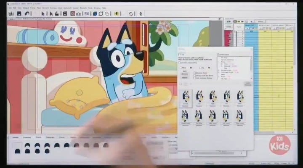Select the highlighted first Bluey head thumbnail
The width and height of the screenshot is (303, 168).
coord(186,98)
